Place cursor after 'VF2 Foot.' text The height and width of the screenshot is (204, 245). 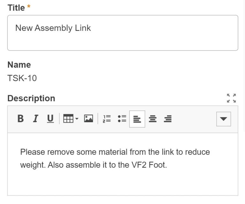click(167, 165)
